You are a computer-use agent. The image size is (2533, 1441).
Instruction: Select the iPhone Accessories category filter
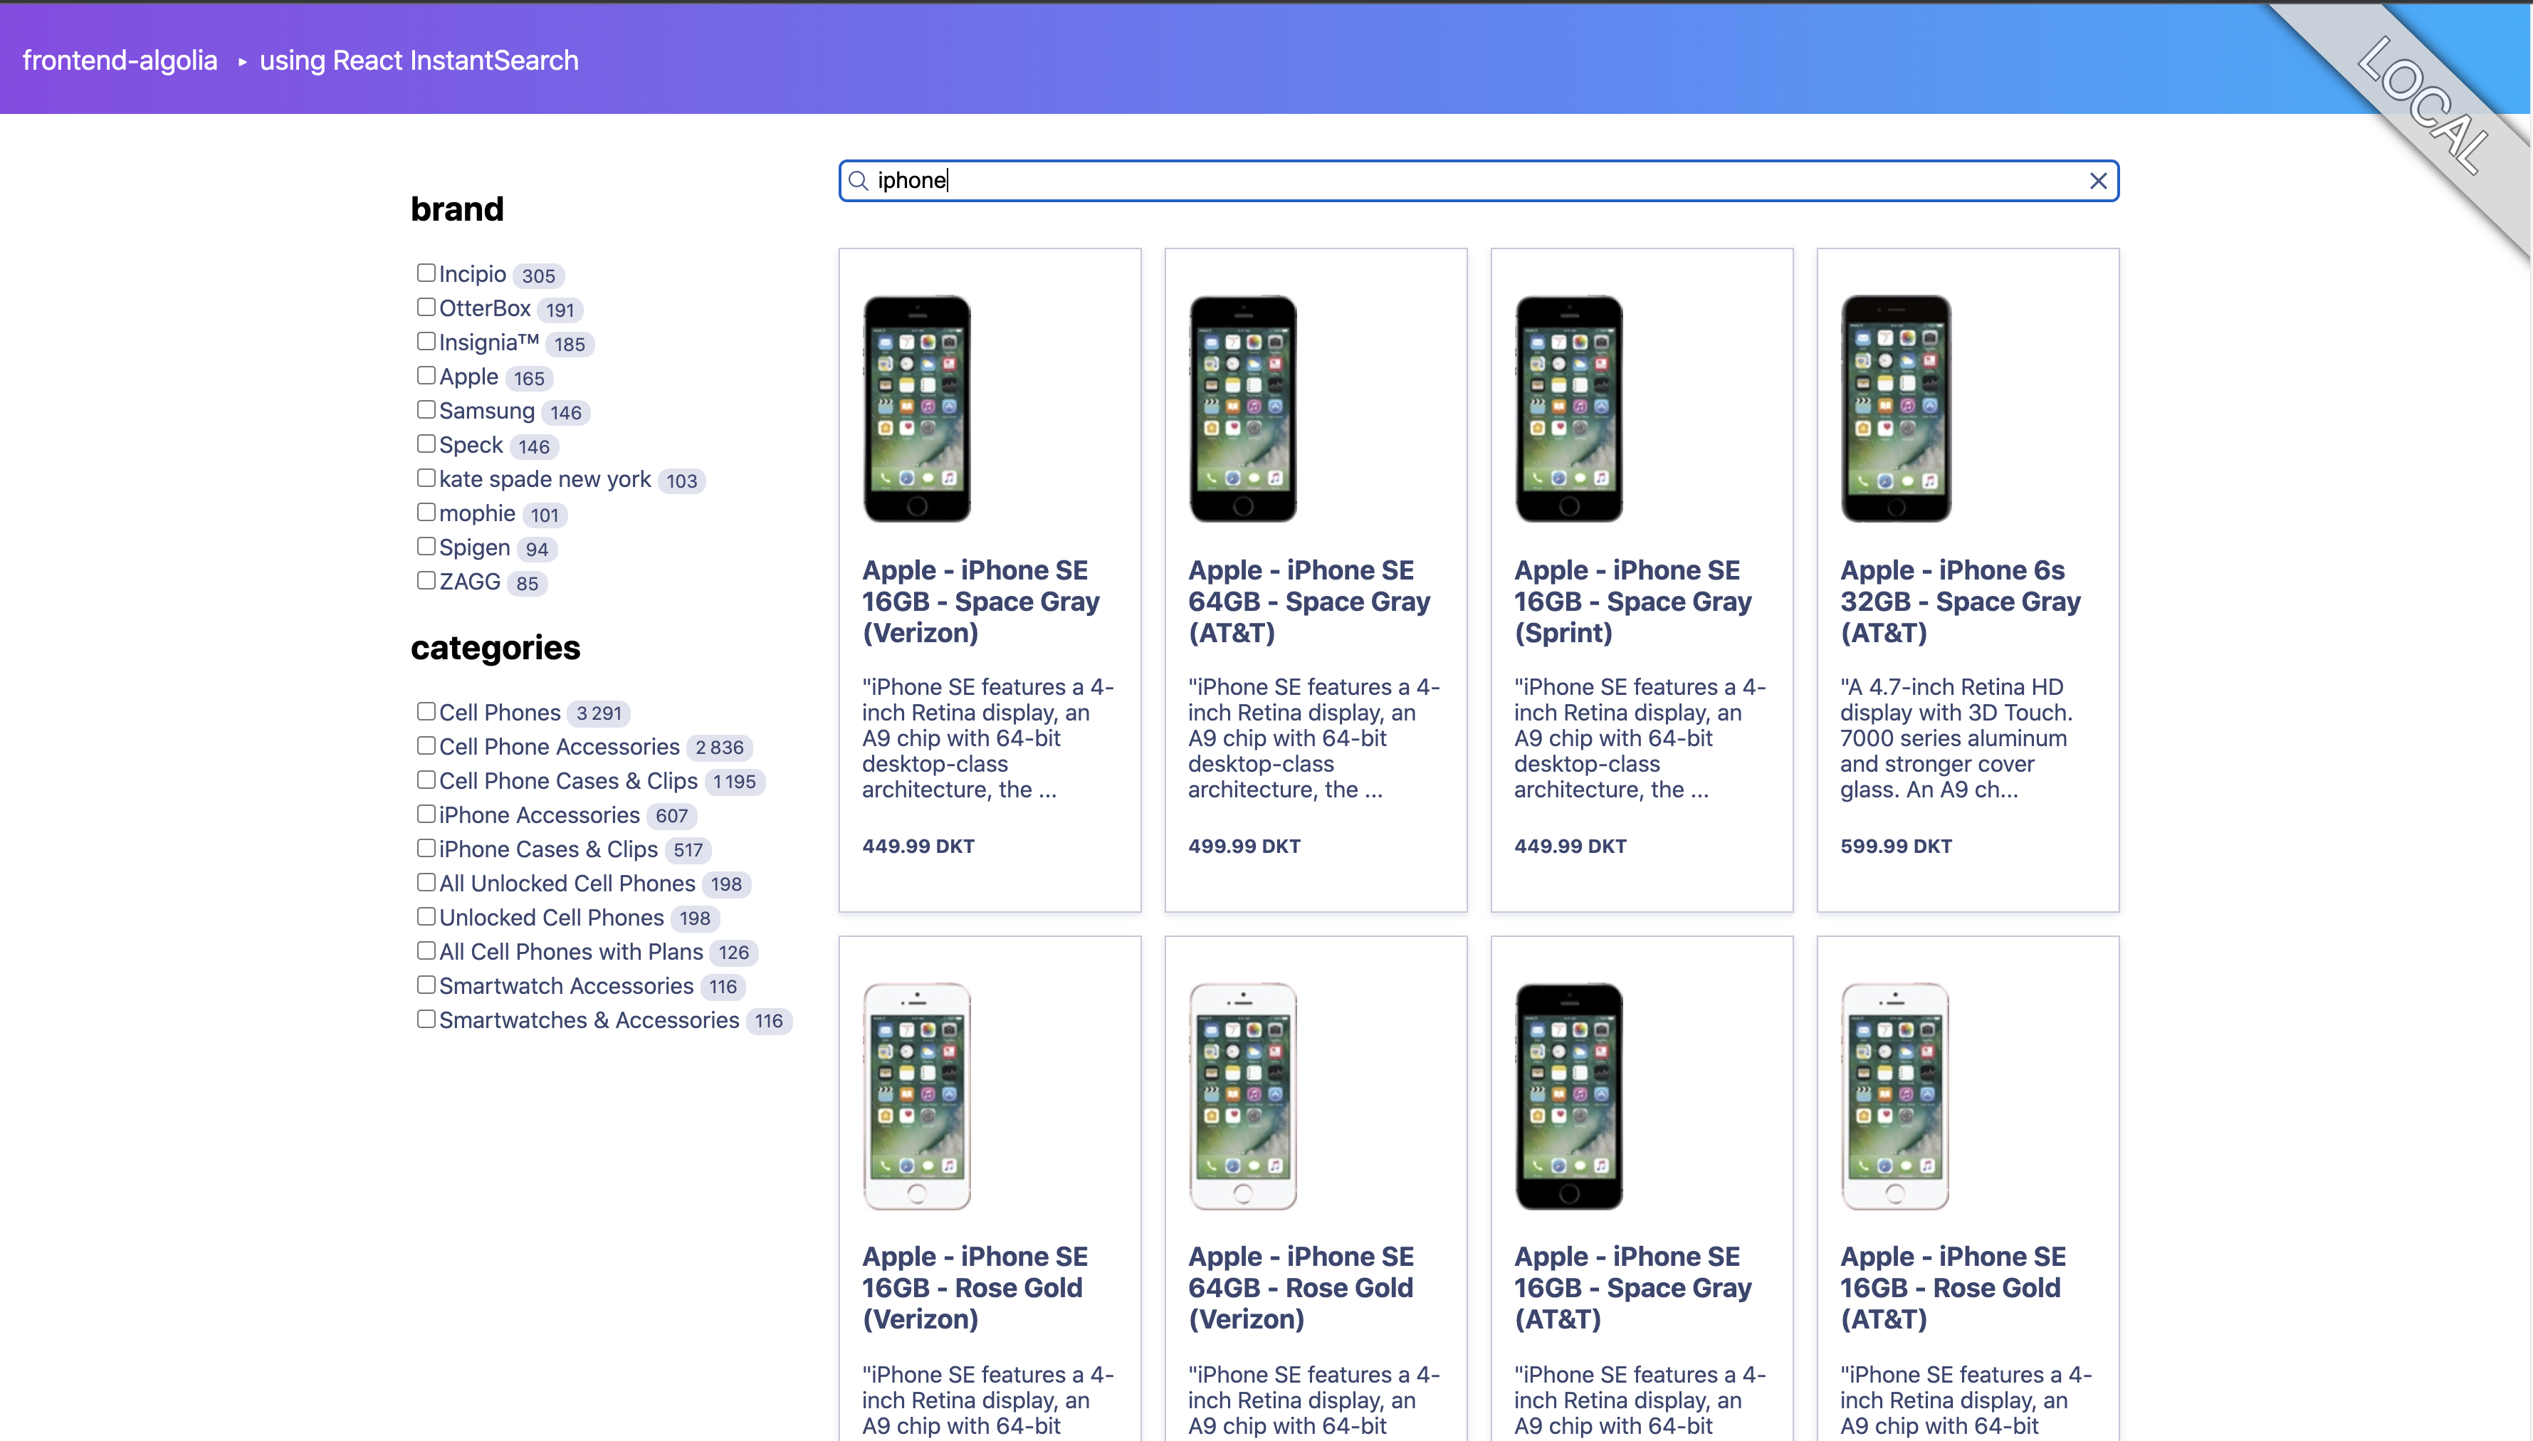426,814
